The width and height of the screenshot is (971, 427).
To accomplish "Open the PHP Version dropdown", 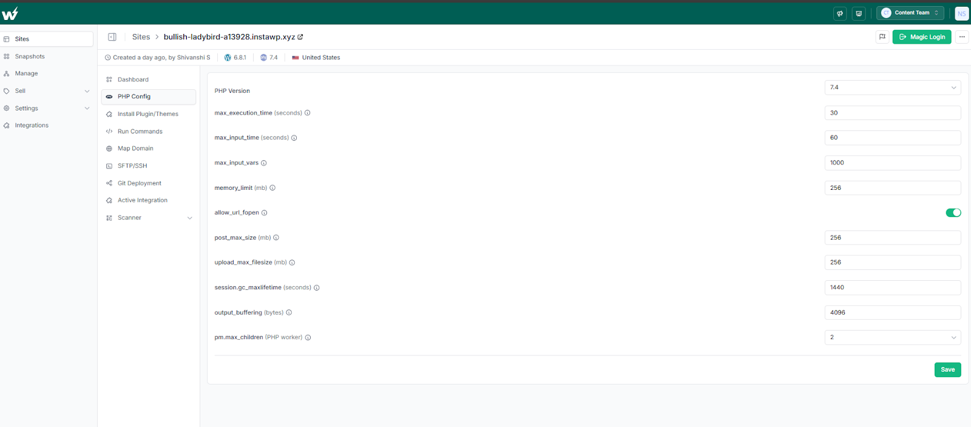I will (893, 87).
